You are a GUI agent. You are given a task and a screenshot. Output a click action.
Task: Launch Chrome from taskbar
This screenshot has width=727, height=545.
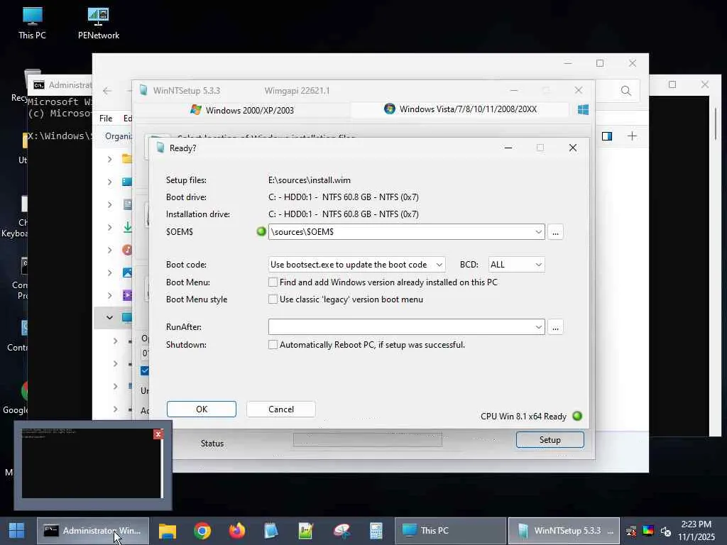pyautogui.click(x=202, y=531)
